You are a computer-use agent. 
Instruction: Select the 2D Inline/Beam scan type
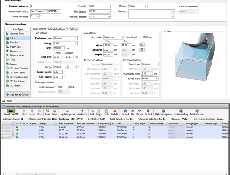point(17,73)
